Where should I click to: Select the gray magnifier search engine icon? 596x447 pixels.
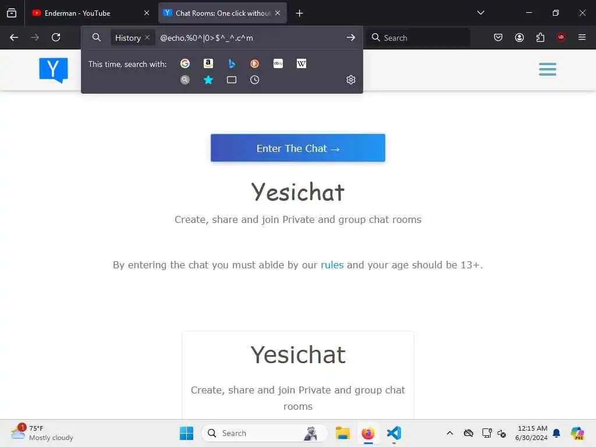coord(185,80)
